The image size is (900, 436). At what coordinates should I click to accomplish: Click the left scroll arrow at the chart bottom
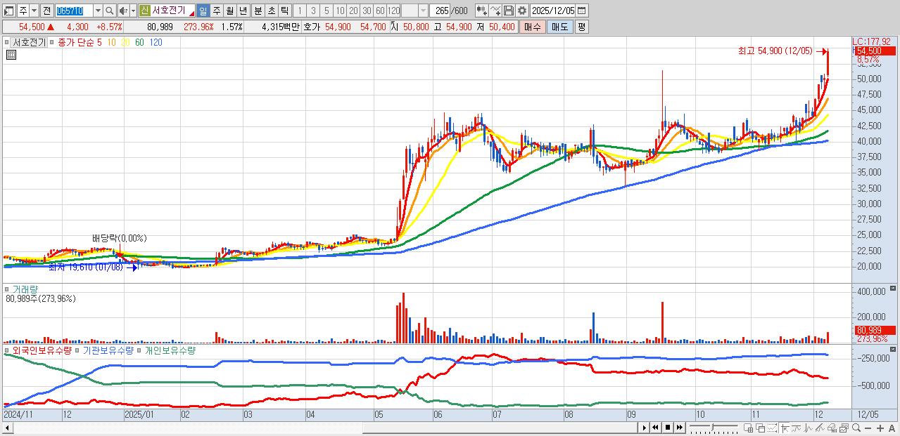pyautogui.click(x=6, y=428)
